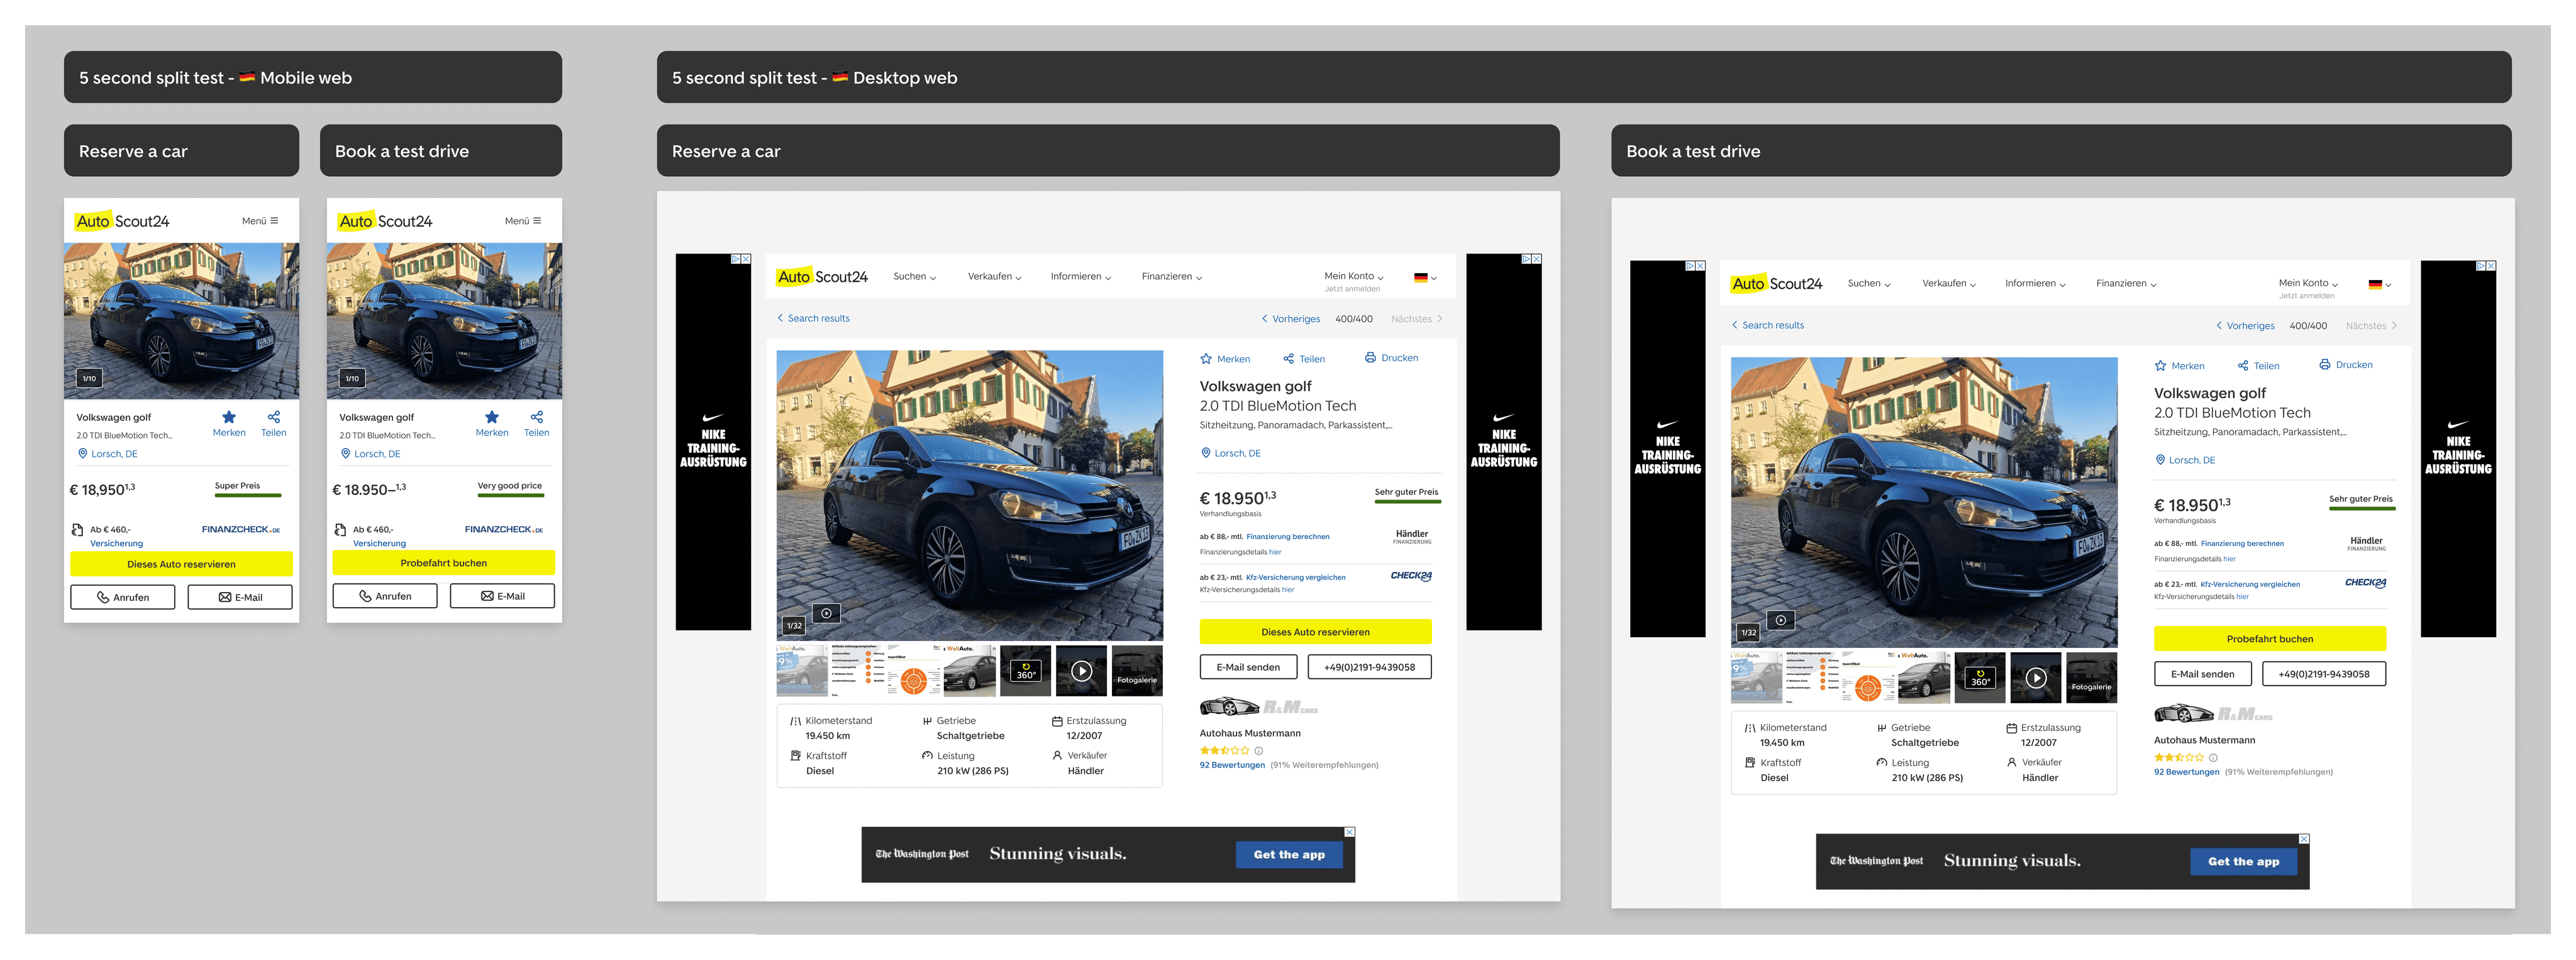Click Search results back link in left desktop mockup

[x=813, y=319]
